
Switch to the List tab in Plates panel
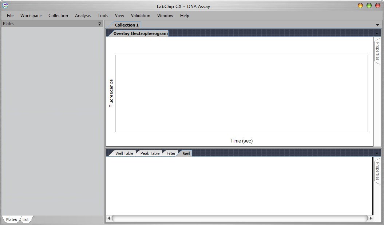[x=25, y=219]
